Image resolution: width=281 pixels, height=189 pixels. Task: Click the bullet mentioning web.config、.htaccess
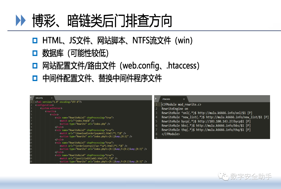121,66
